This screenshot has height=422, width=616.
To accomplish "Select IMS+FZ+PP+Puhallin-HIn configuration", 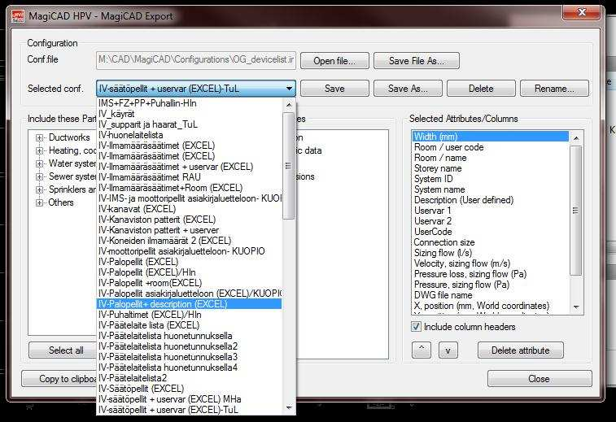I will [189, 103].
